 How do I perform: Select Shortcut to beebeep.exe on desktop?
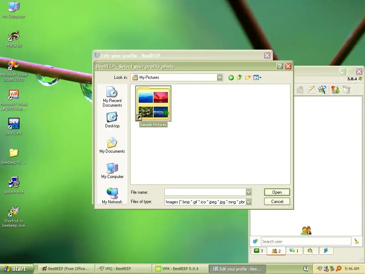(x=14, y=217)
